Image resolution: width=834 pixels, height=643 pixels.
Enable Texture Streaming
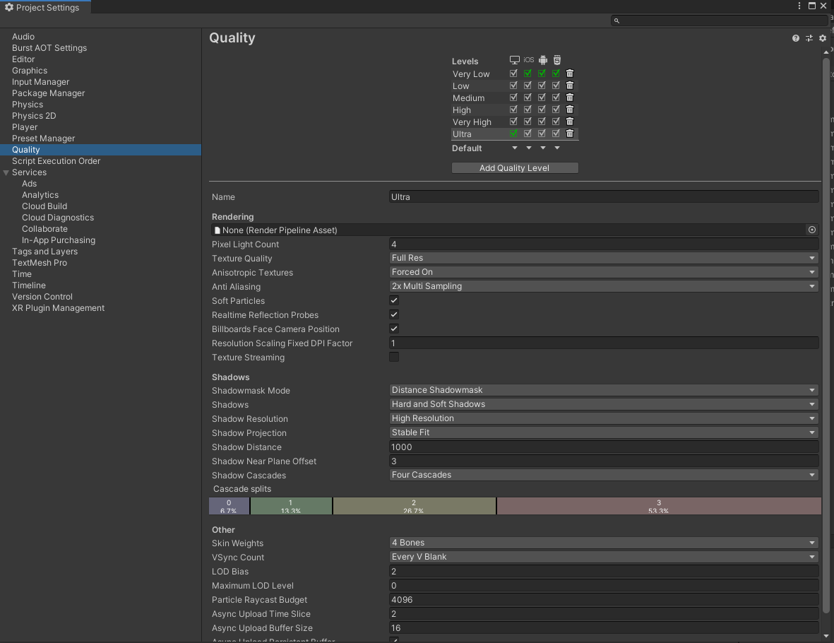tap(393, 357)
